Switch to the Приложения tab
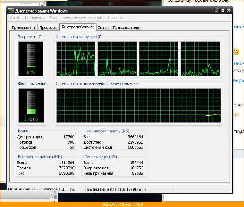The image size is (244, 207). 23,28
